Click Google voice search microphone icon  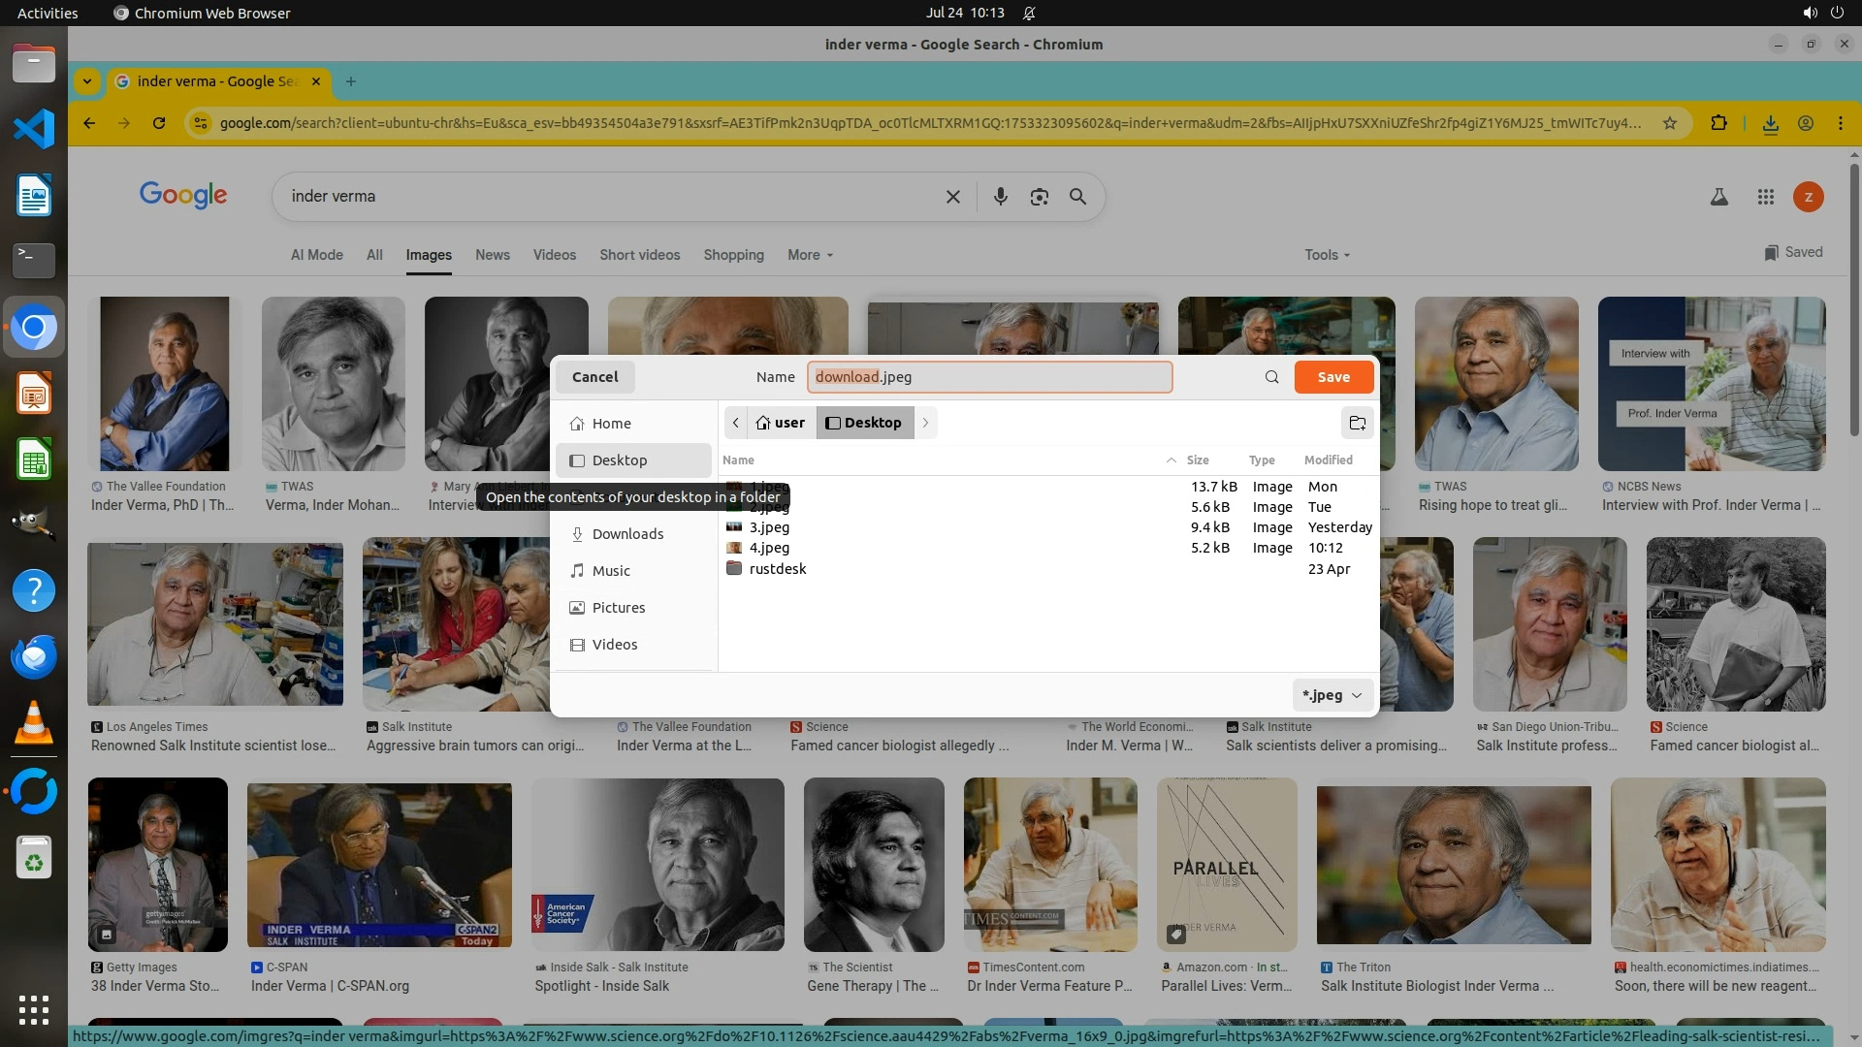point(1000,197)
